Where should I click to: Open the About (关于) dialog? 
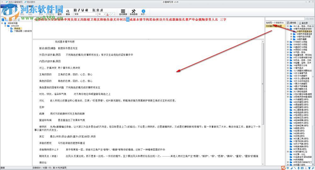(143, 12)
